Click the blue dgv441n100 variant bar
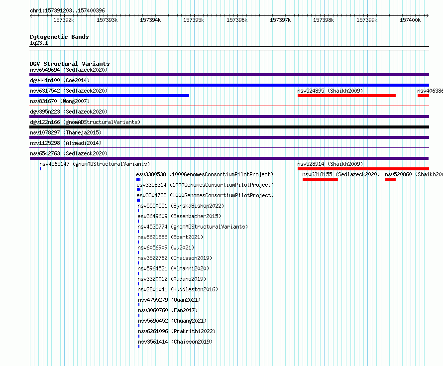The height and width of the screenshot is (366, 443). coord(229,85)
